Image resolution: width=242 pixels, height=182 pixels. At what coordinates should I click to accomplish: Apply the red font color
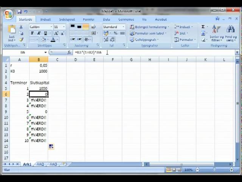click(53, 39)
